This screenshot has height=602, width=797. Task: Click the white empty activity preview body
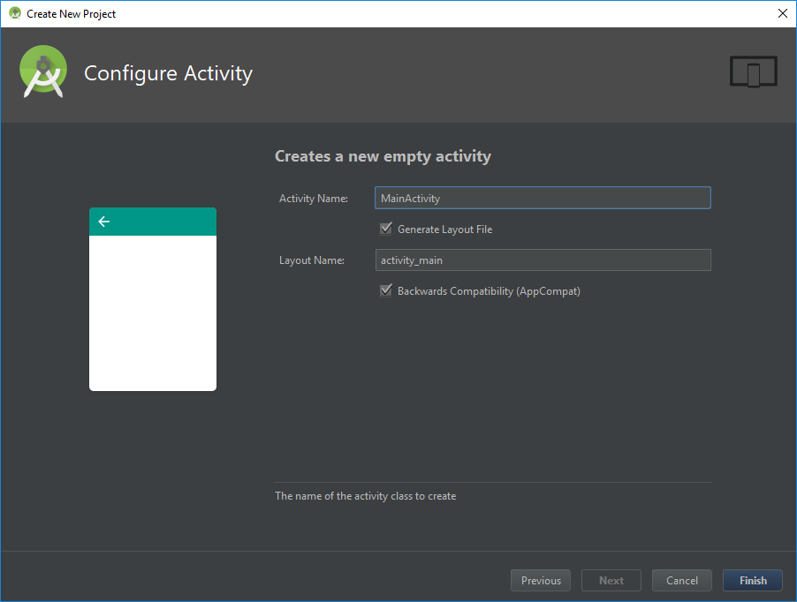pos(153,313)
